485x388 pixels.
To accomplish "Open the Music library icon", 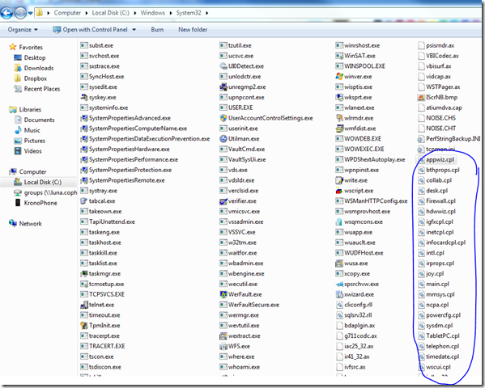I will pyautogui.click(x=18, y=130).
